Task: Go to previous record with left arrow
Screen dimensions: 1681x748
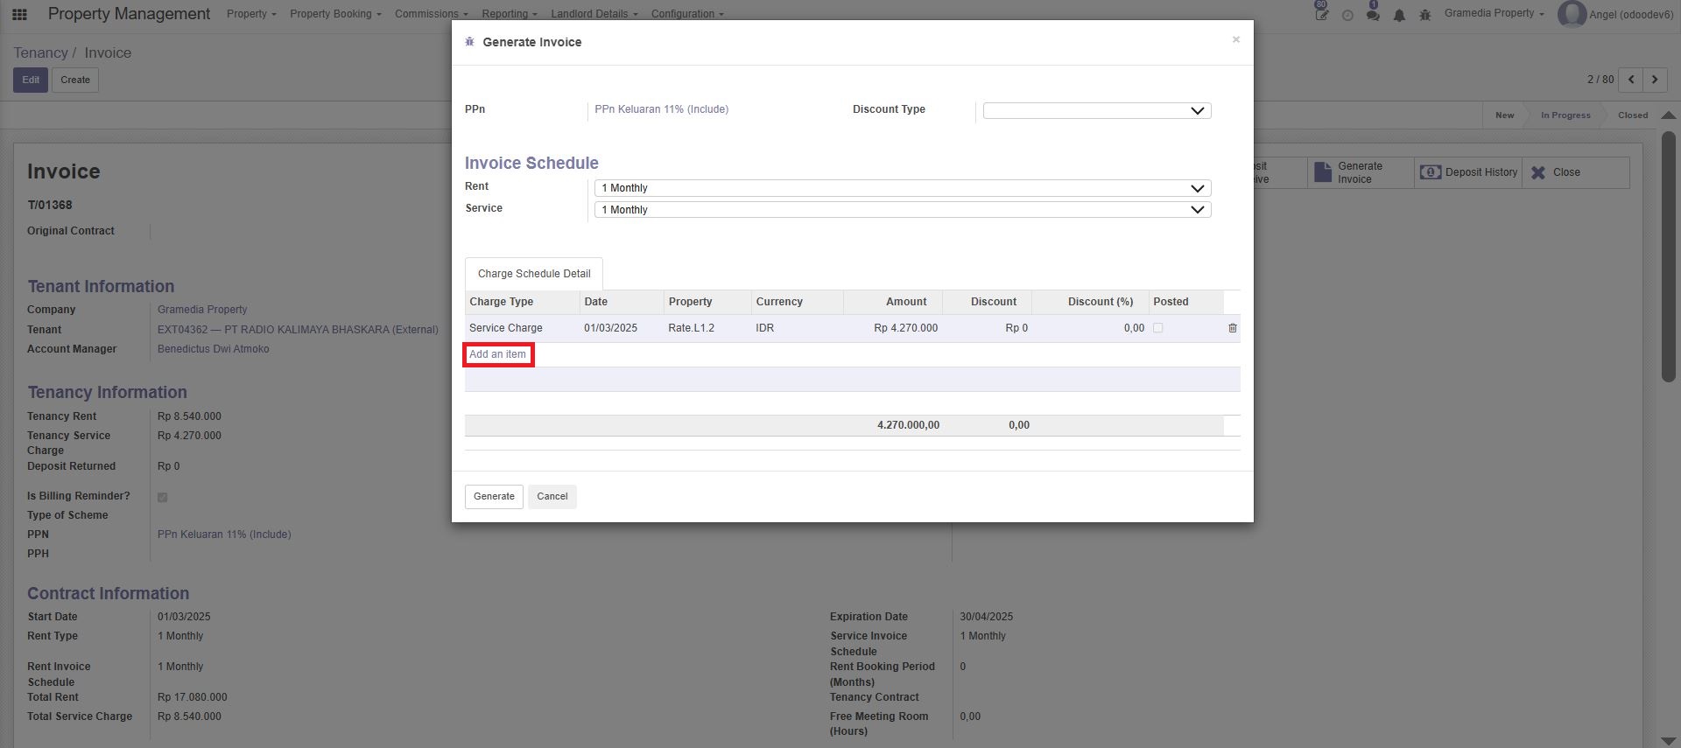Action: point(1630,80)
